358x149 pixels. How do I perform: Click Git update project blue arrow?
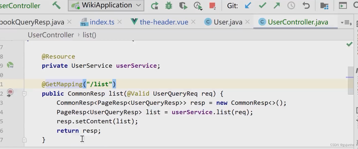(248, 5)
